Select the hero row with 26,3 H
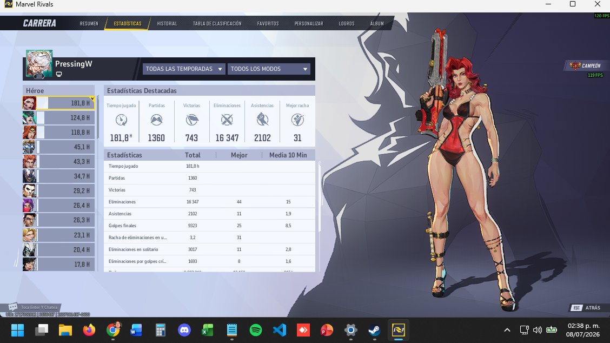The height and width of the screenshot is (343, 610). (x=59, y=220)
